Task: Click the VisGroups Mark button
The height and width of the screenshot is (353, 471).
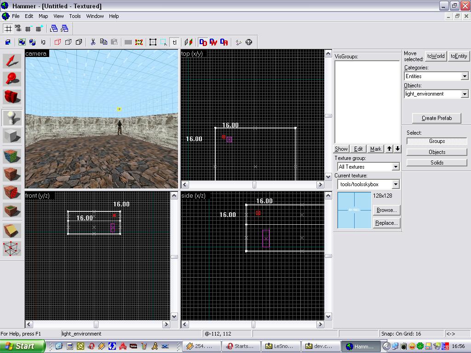Action: (x=375, y=149)
